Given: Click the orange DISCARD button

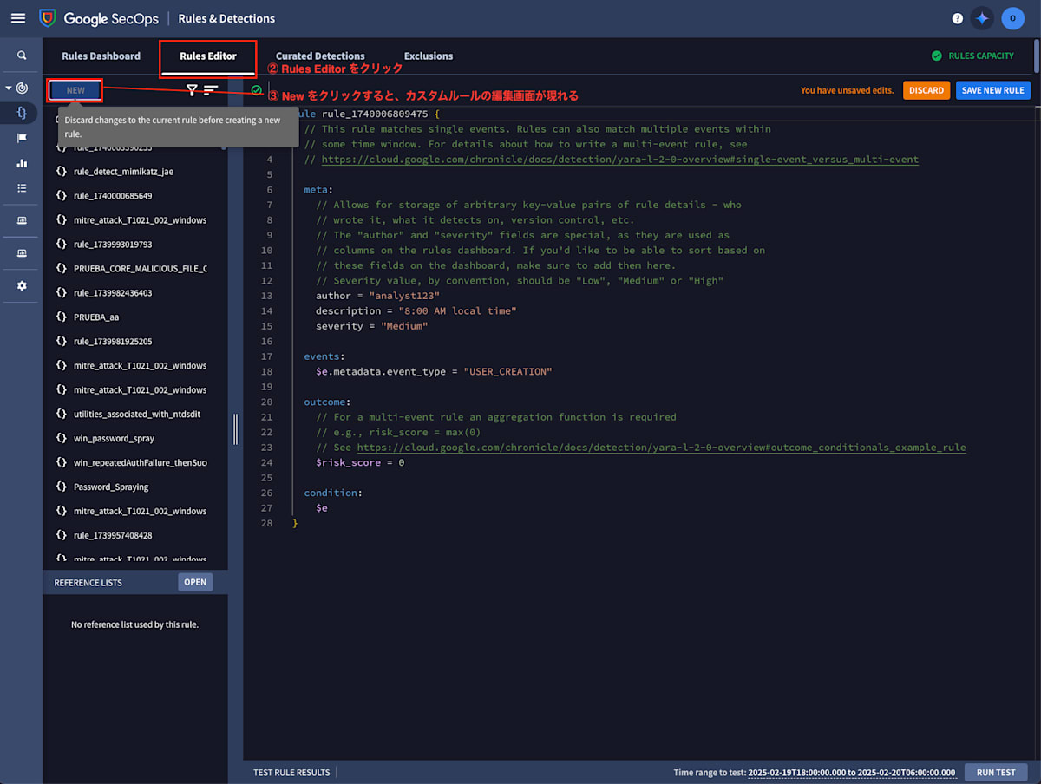Looking at the screenshot, I should [926, 90].
